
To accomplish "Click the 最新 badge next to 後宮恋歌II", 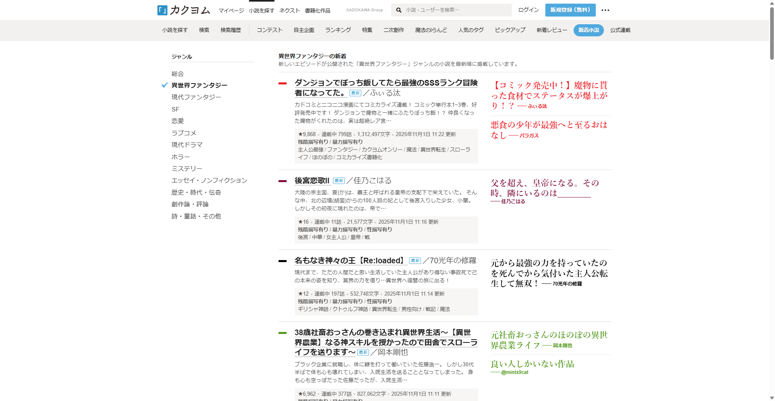I will pos(339,181).
